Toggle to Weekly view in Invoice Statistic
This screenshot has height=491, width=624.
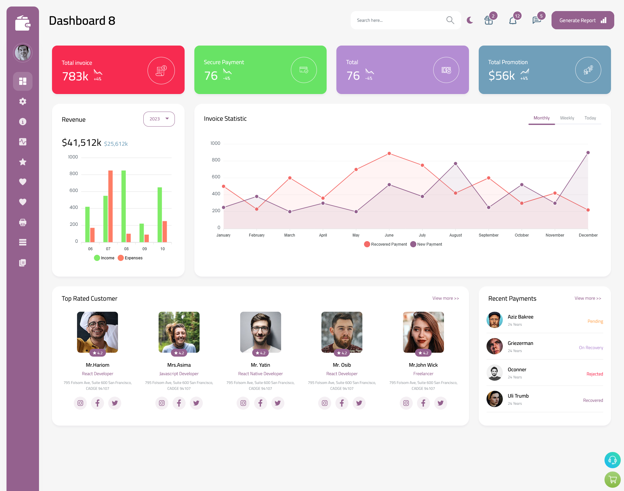(567, 118)
